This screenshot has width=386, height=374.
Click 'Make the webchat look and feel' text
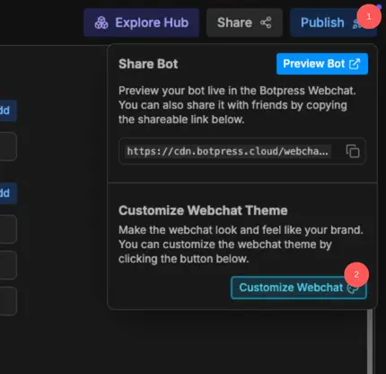[x=241, y=245]
